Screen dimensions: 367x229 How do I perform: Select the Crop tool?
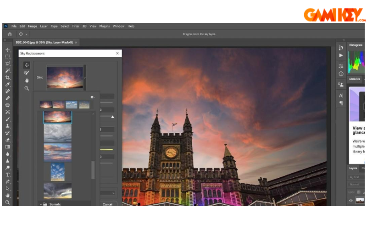[x=7, y=77]
